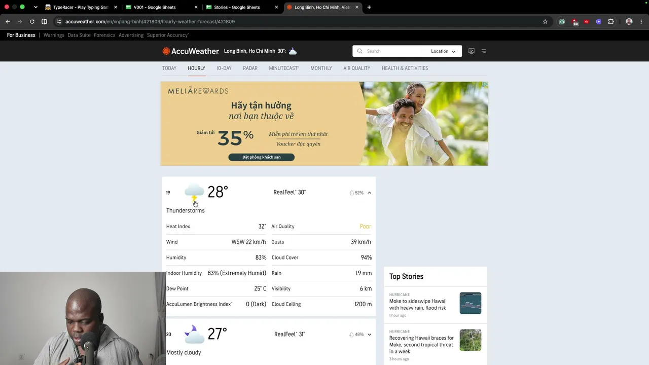Image resolution: width=649 pixels, height=365 pixels.
Task: Open a new browser tab
Action: point(369,7)
